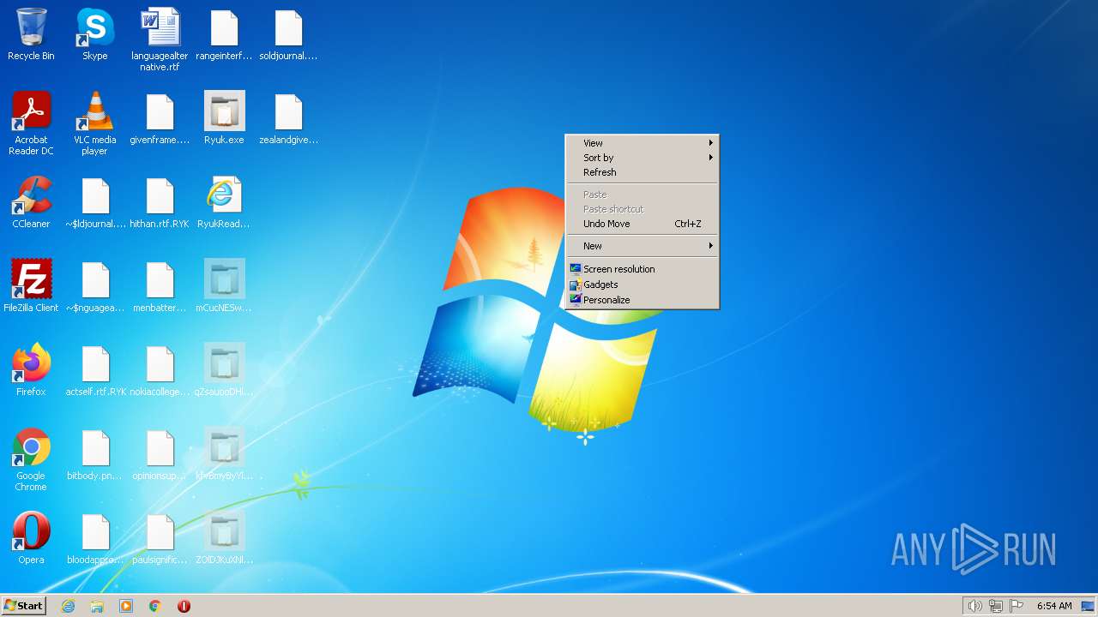Image resolution: width=1098 pixels, height=617 pixels.
Task: Select the bloodappro... file icon
Action: [x=95, y=538]
